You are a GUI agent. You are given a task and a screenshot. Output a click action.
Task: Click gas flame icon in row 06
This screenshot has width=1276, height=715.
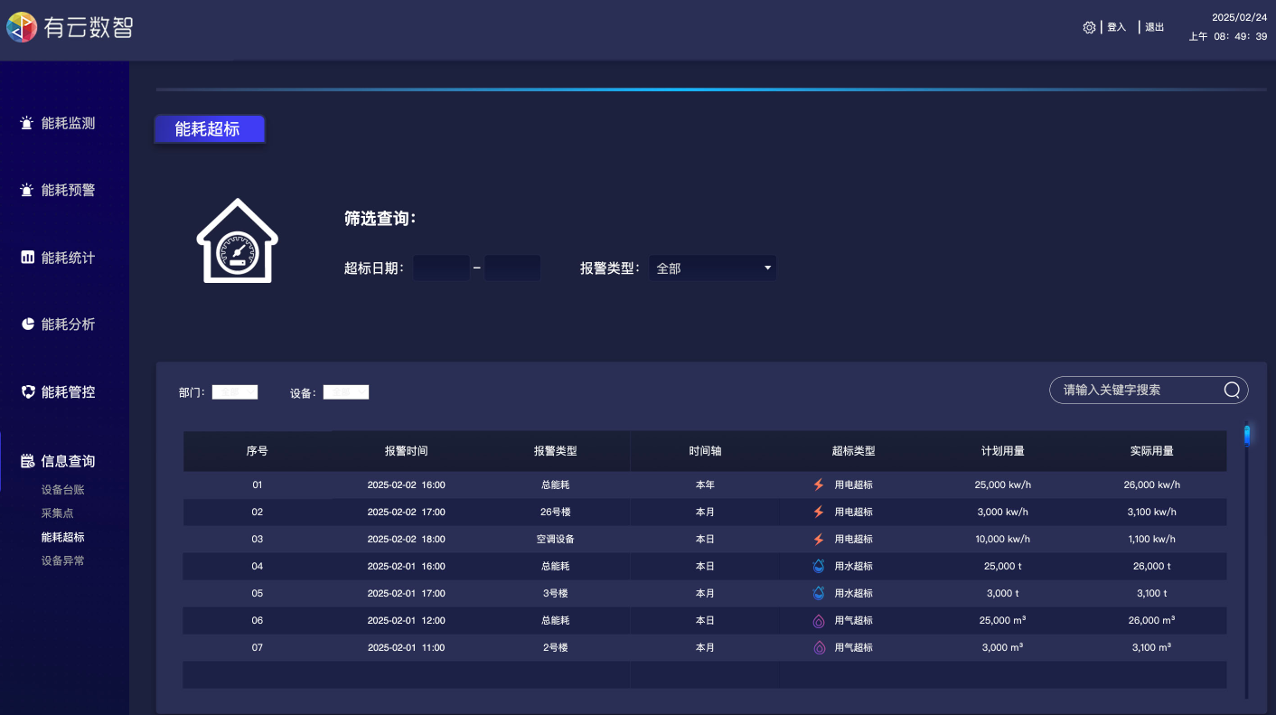click(819, 621)
